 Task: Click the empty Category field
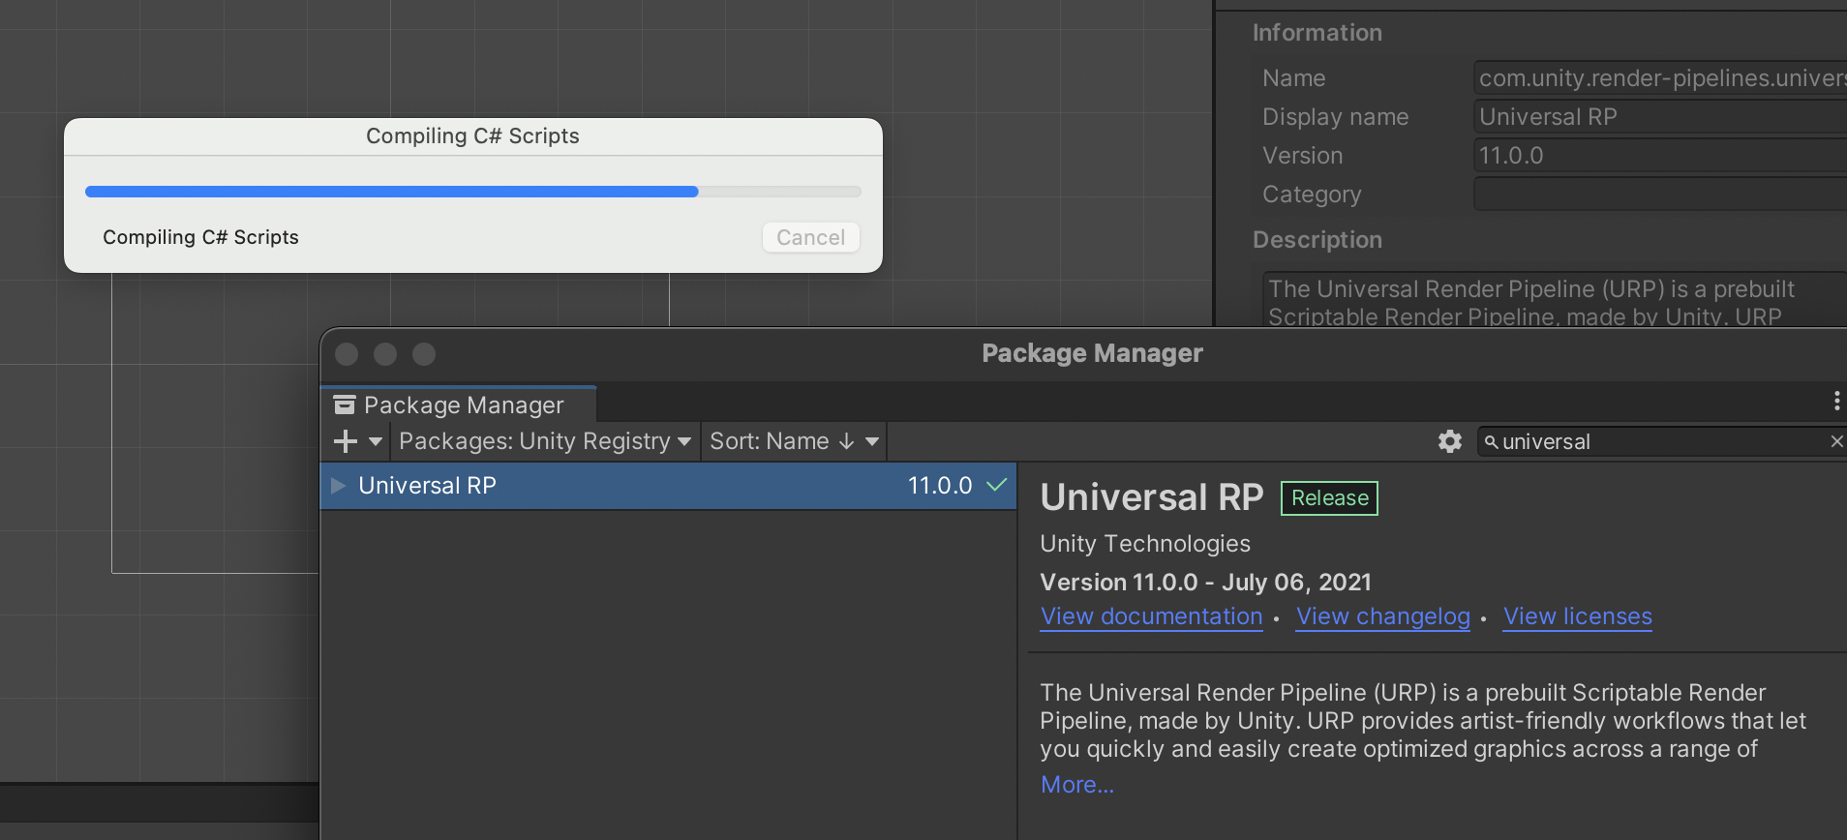click(x=1660, y=195)
